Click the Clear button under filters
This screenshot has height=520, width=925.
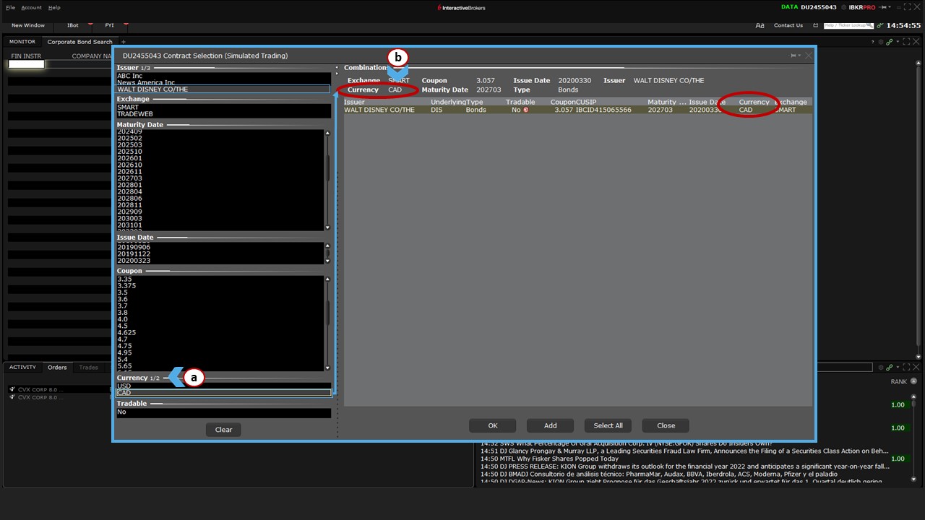pyautogui.click(x=223, y=430)
